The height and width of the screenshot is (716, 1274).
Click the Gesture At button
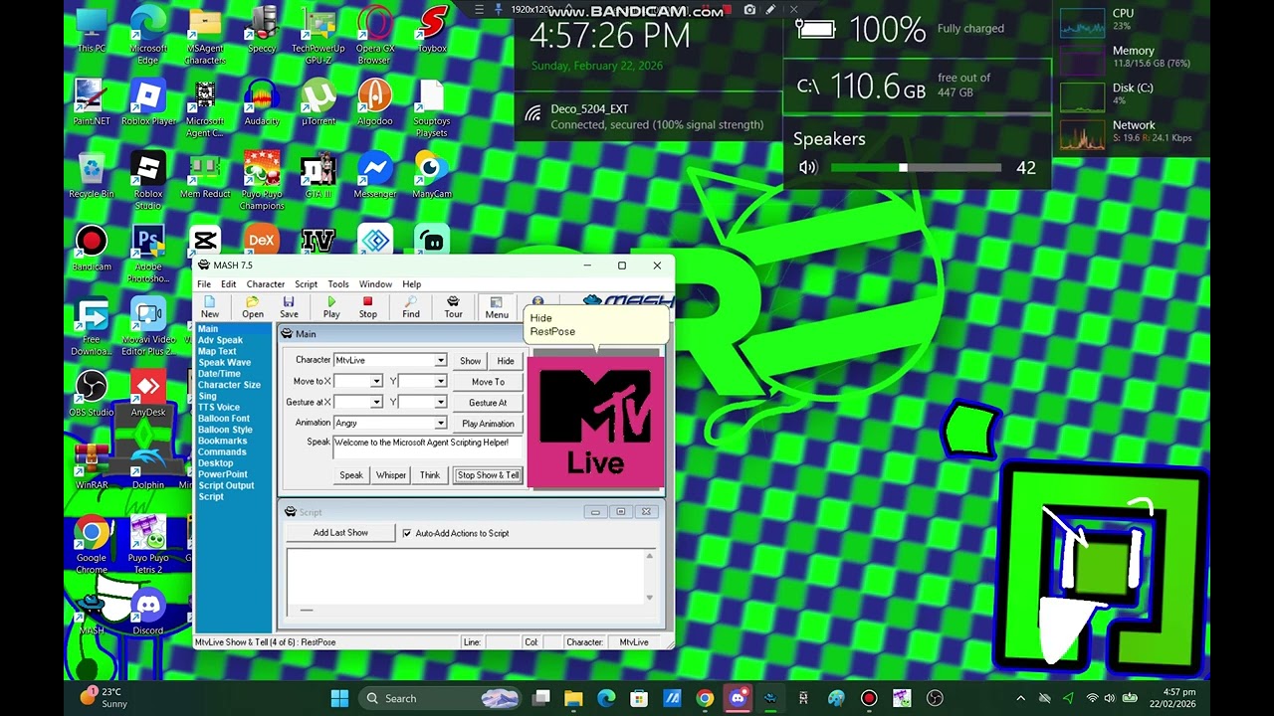[488, 403]
